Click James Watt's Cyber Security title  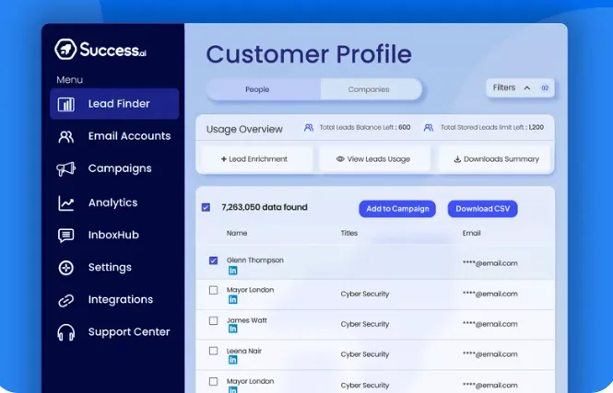pyautogui.click(x=365, y=324)
